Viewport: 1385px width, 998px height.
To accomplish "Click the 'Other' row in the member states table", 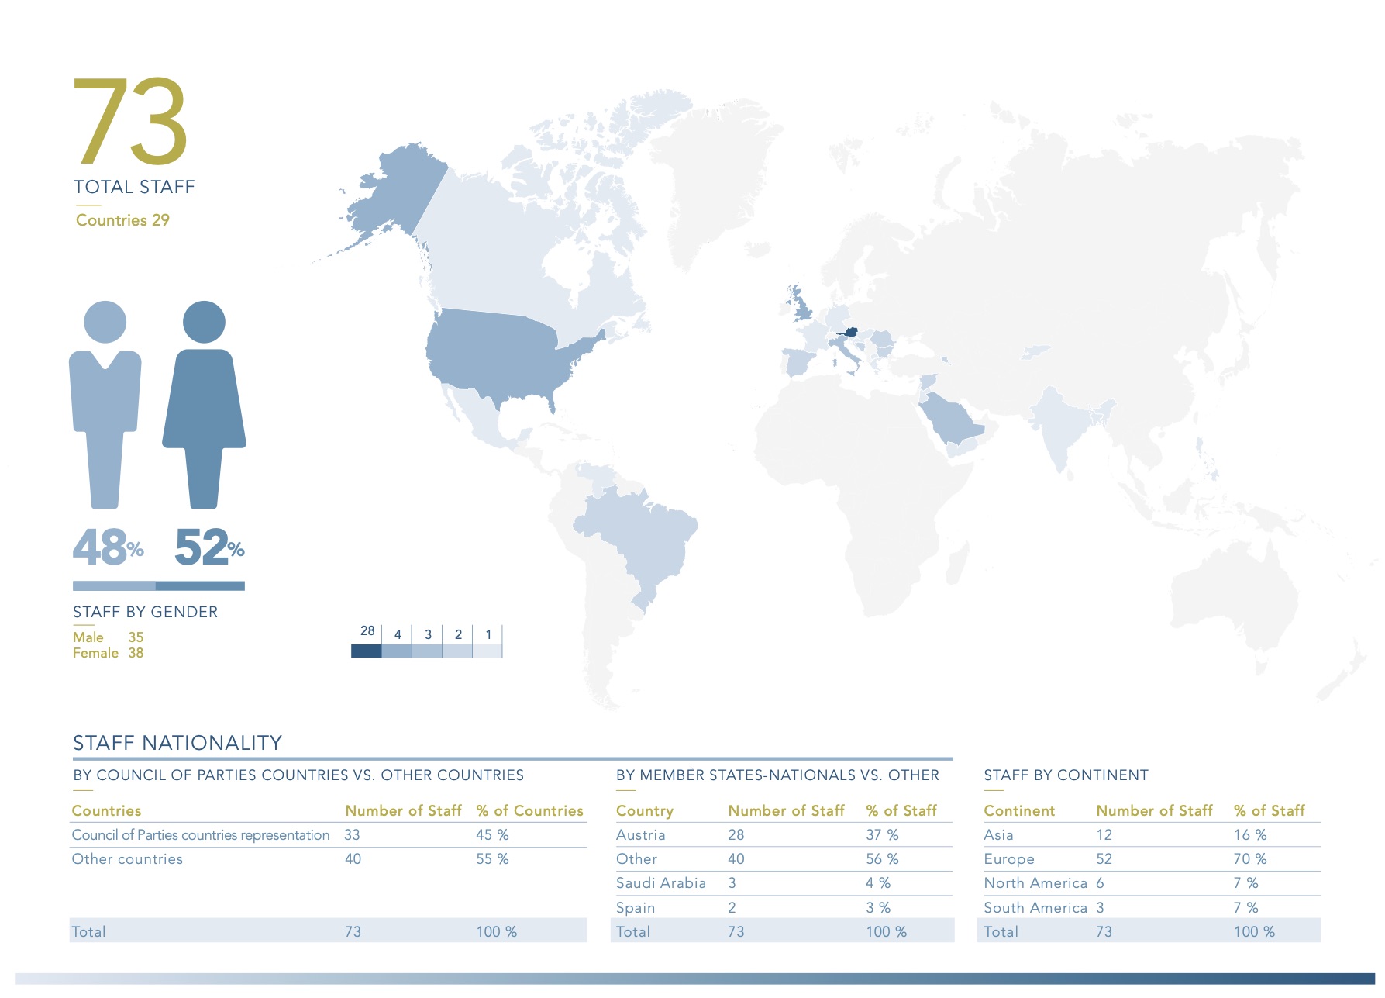I will tap(783, 859).
